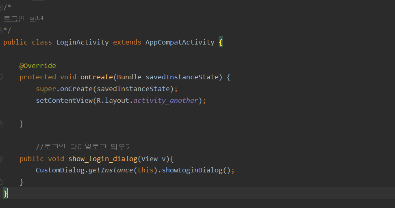Screen dimensions: 395x208
Task: Click the show_login_dialog method name
Action: [x=103, y=159]
